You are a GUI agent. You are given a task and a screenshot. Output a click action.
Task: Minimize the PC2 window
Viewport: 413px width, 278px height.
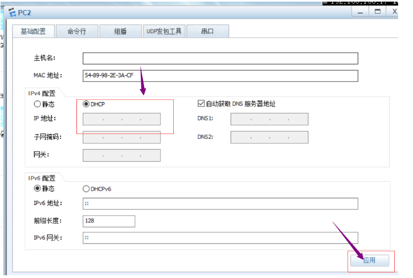[x=360, y=12]
